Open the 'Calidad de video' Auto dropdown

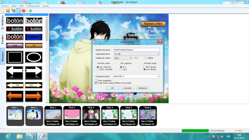123,58
